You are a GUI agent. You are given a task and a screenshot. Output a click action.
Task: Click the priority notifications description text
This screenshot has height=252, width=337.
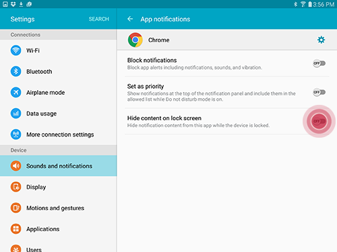click(211, 96)
